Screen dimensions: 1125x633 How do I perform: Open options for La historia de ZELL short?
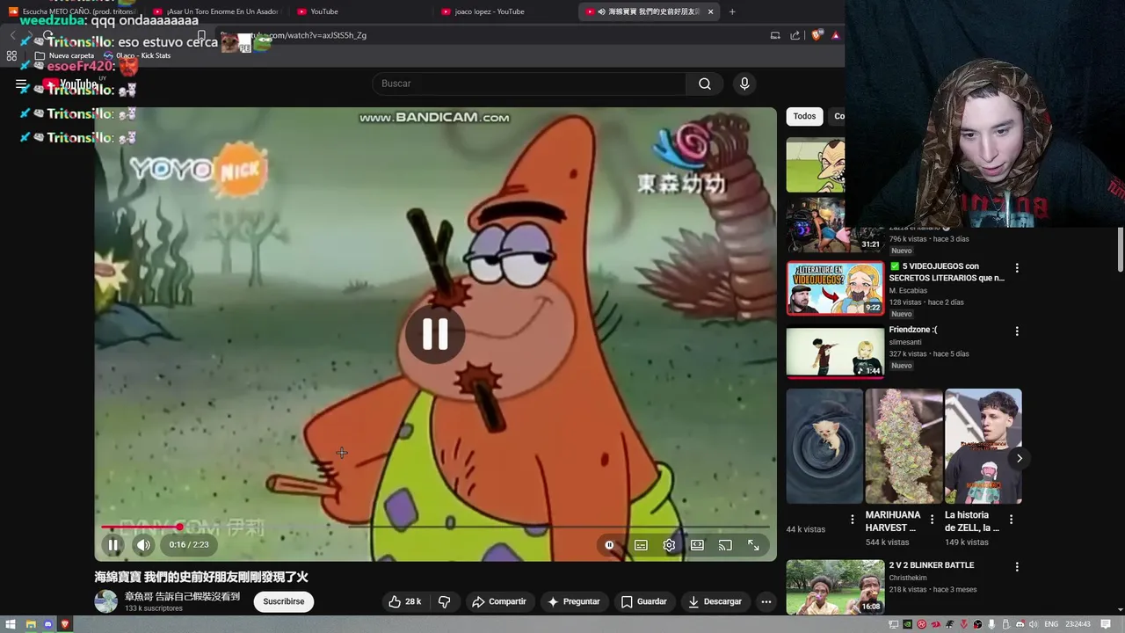pyautogui.click(x=1011, y=520)
